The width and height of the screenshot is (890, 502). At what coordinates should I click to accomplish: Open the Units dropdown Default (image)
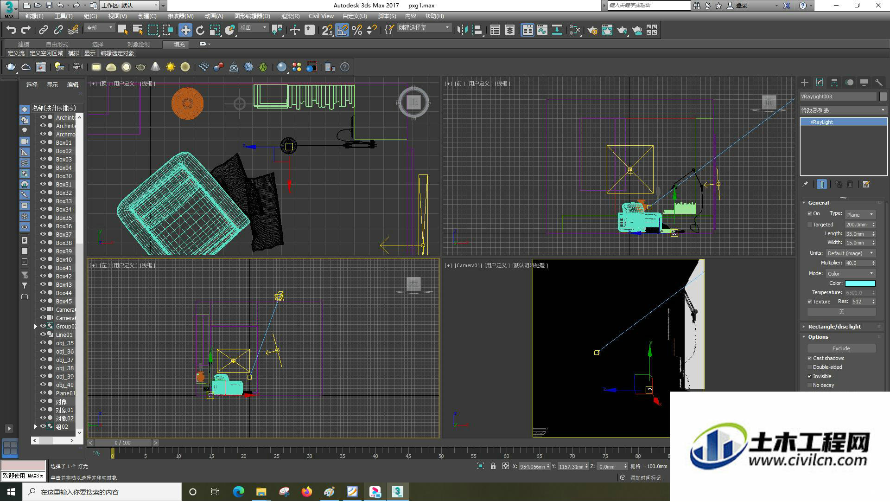tap(851, 253)
